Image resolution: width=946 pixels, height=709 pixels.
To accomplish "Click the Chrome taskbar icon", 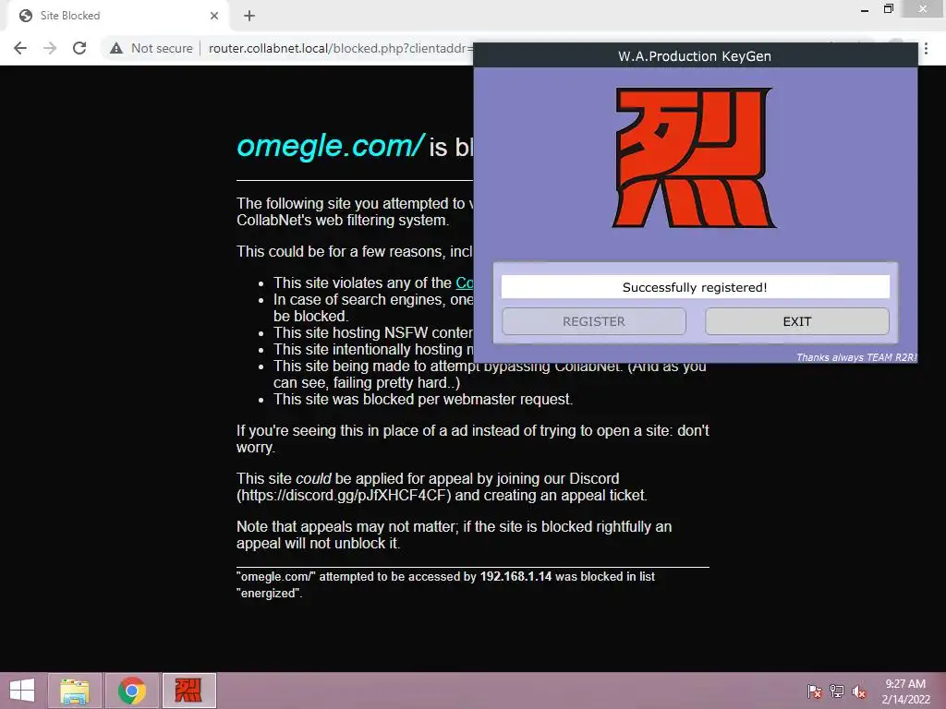I will (x=132, y=691).
